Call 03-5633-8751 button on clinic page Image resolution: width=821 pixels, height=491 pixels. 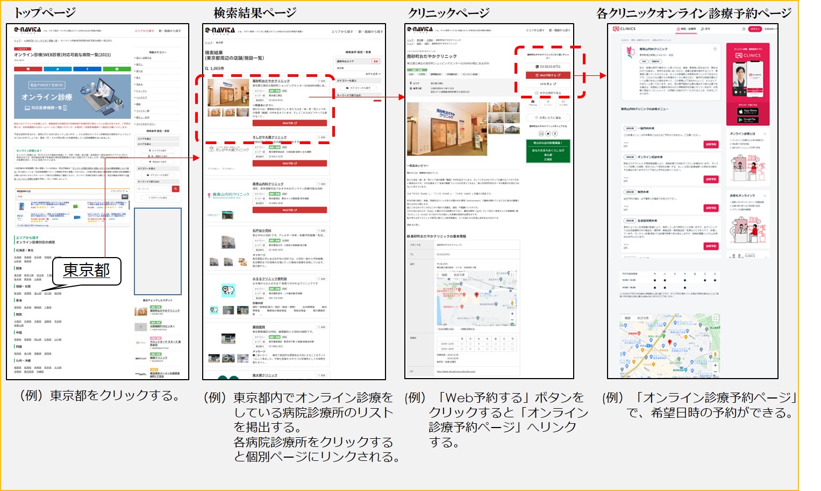point(547,67)
